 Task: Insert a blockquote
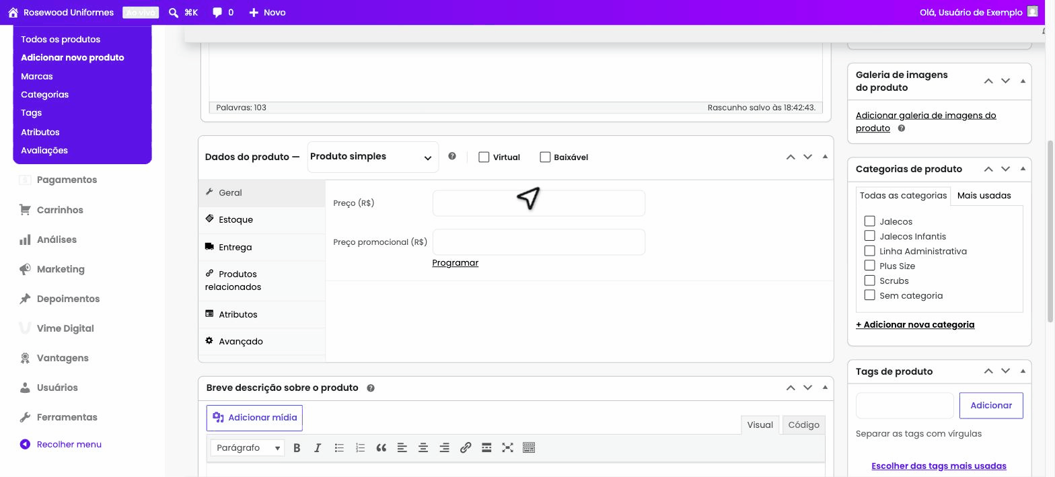pos(381,448)
